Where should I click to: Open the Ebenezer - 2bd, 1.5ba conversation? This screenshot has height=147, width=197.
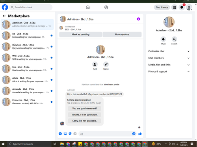(27, 102)
